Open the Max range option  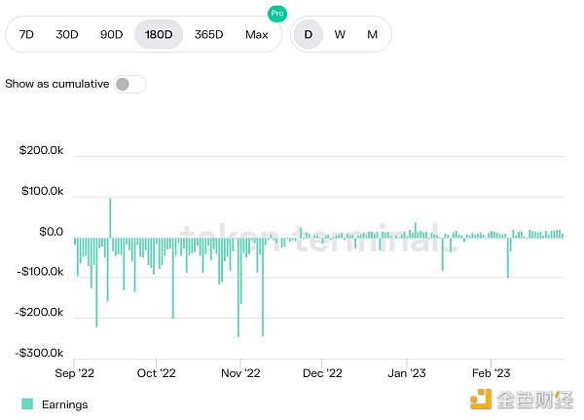tap(256, 34)
